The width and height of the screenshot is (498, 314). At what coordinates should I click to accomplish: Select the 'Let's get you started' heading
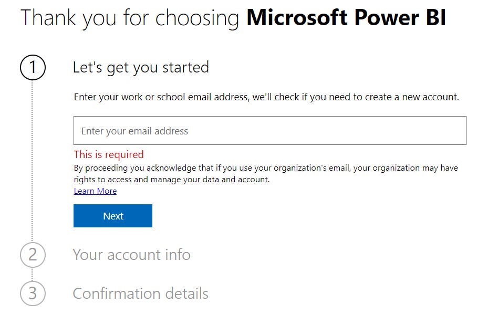pyautogui.click(x=142, y=67)
